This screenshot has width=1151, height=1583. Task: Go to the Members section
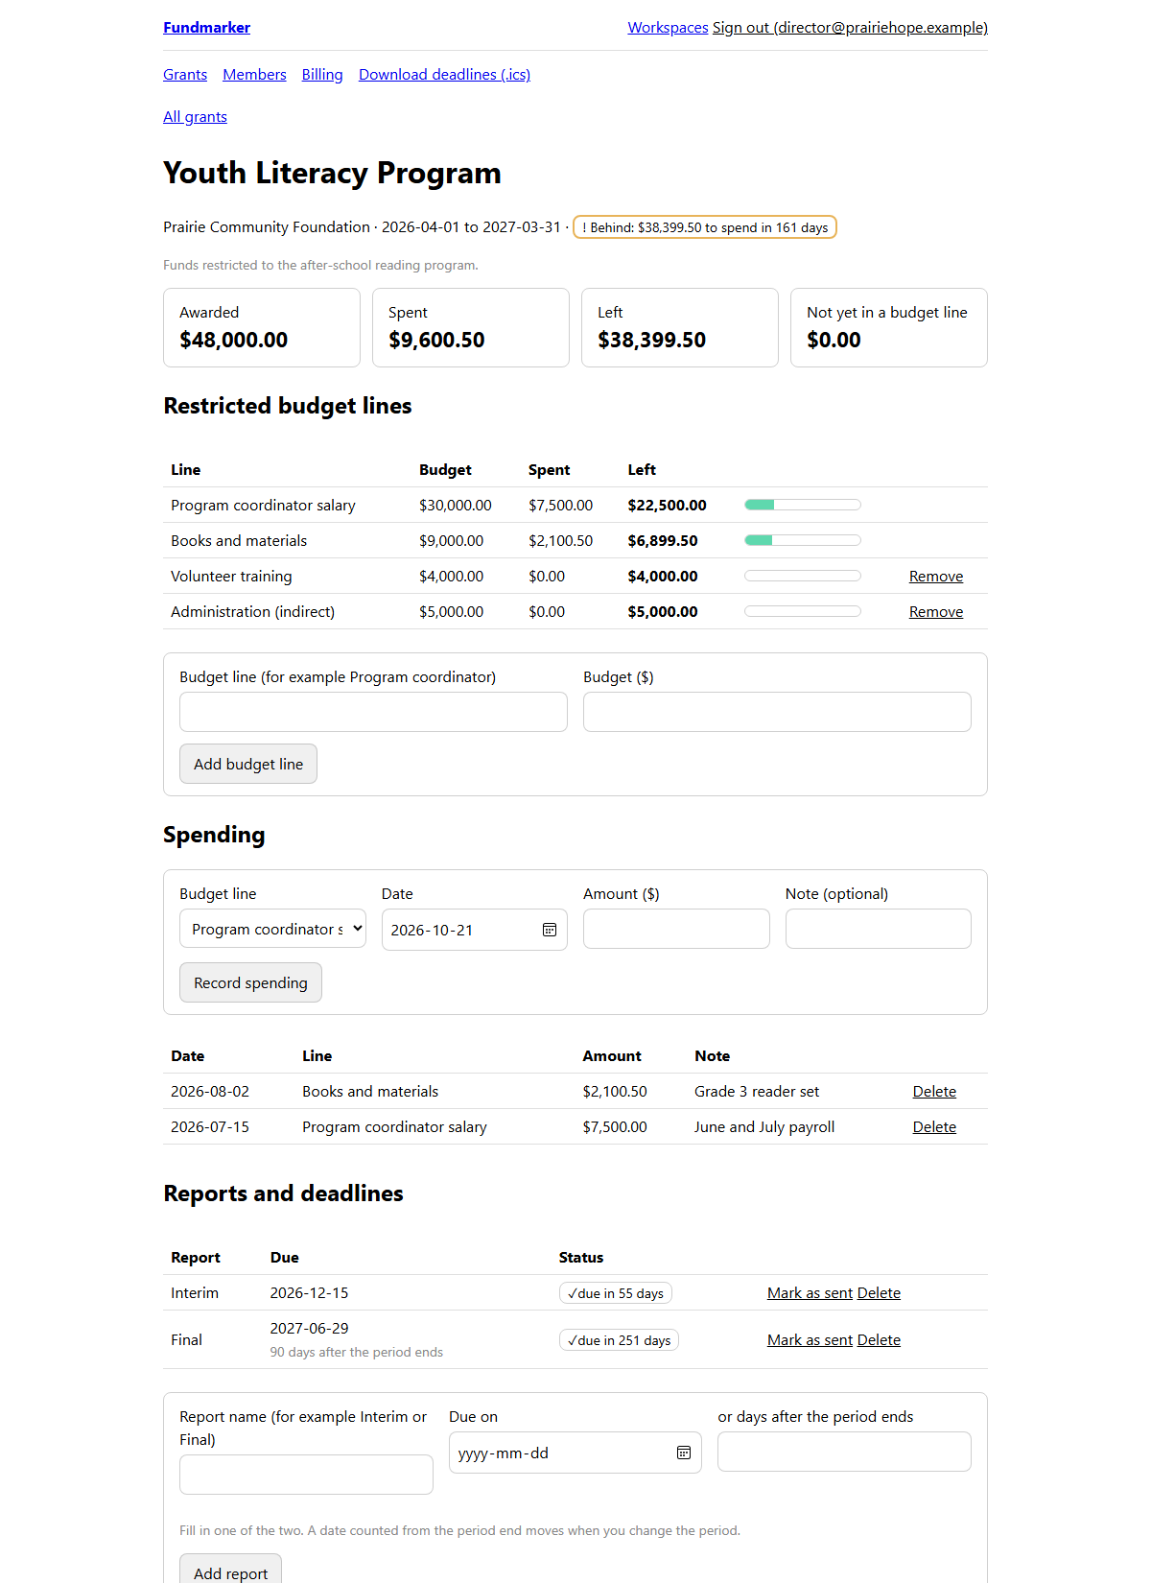[254, 75]
